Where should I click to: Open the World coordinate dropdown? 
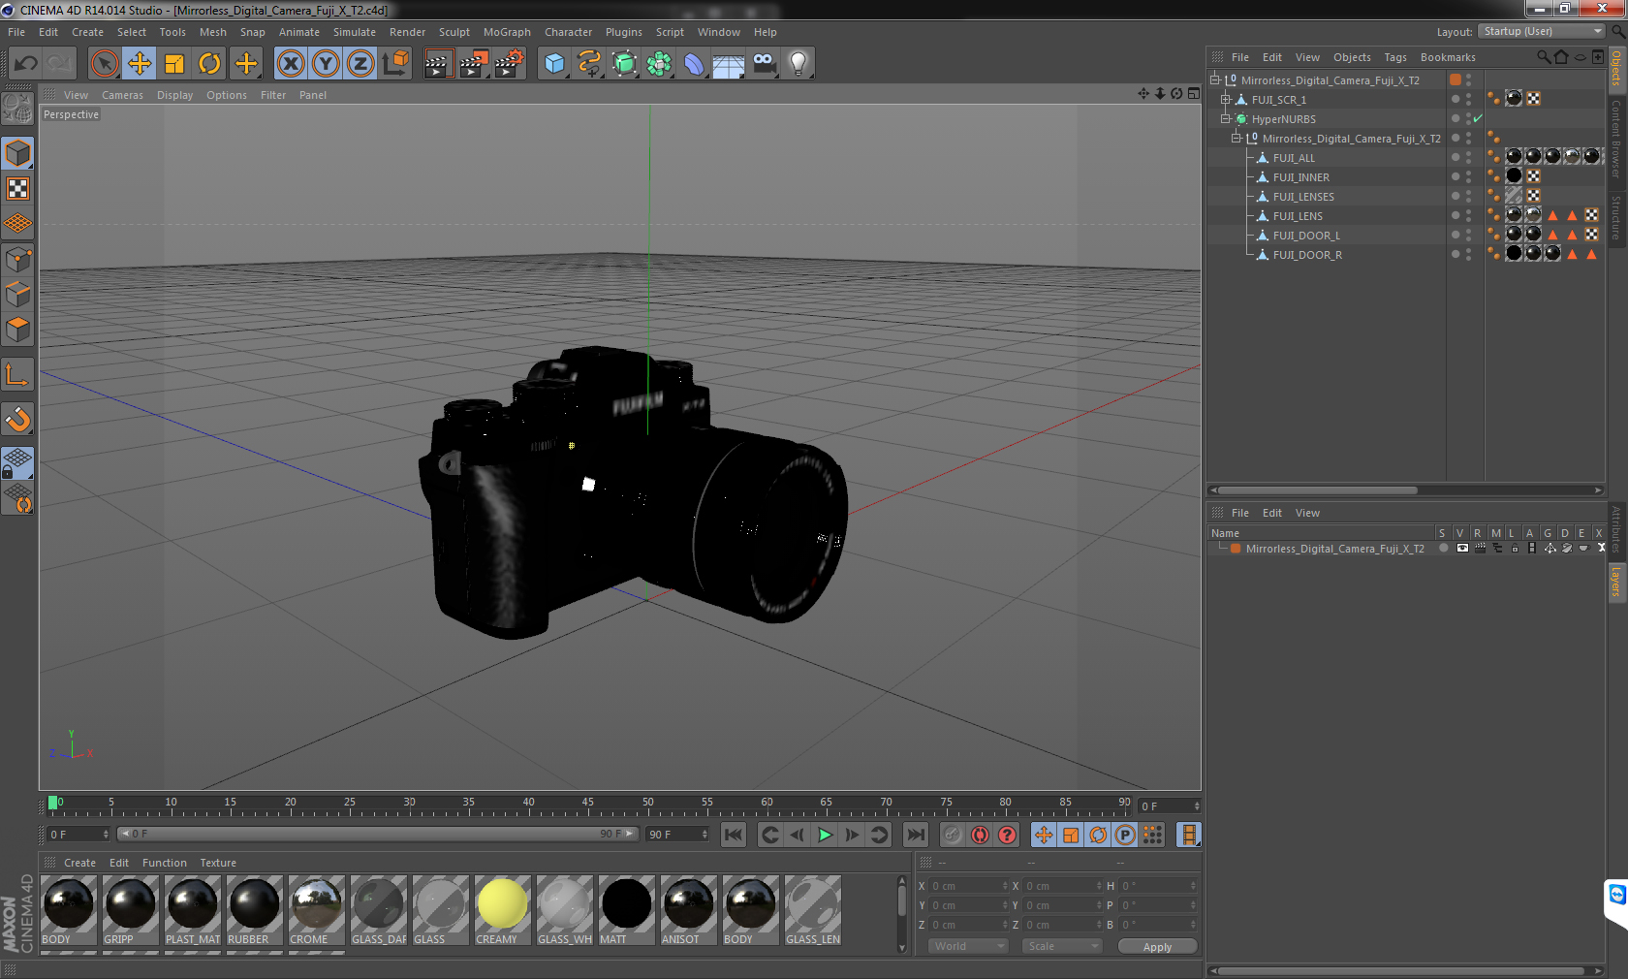click(x=968, y=946)
